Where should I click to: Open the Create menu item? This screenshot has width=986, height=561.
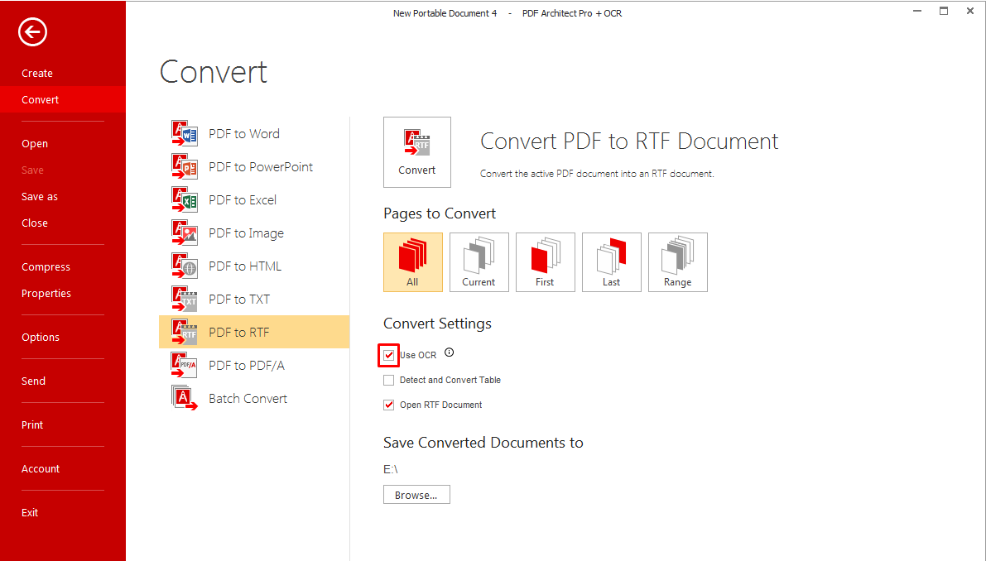[37, 74]
